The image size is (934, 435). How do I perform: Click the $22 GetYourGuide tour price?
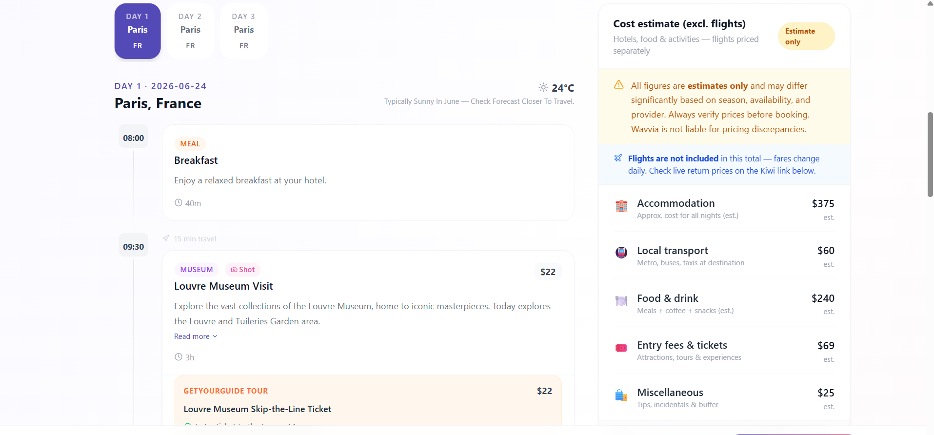coord(544,391)
